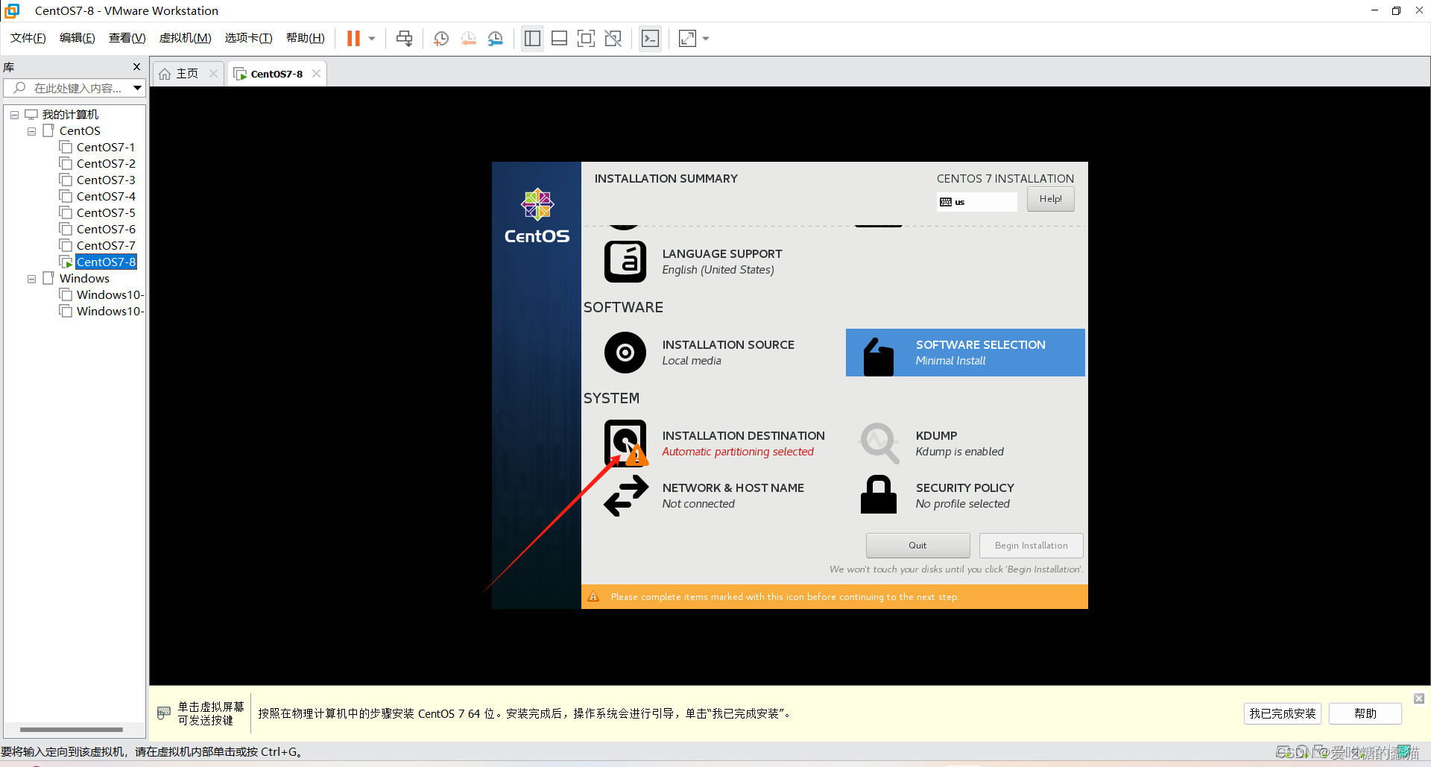Open the 帮助(H) menu
The image size is (1431, 767).
[x=306, y=38]
